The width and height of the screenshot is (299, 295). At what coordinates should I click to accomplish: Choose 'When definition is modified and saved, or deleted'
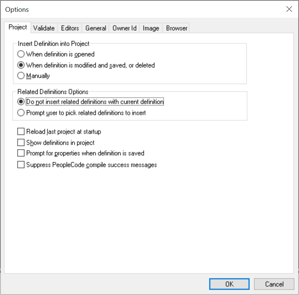(21, 65)
